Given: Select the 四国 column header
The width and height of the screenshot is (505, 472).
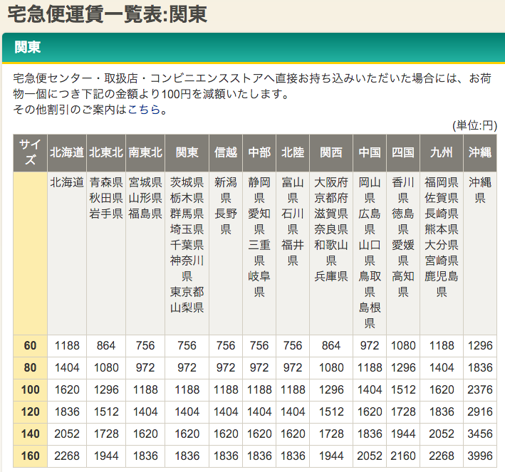Looking at the screenshot, I should pos(403,152).
